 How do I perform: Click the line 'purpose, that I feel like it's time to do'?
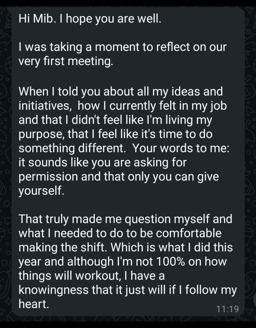115,134
